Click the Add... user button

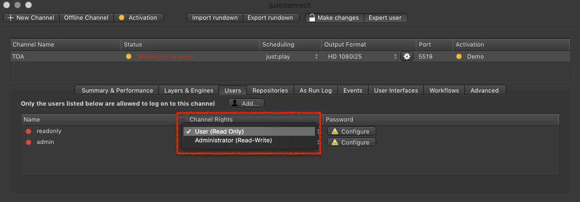click(x=246, y=103)
